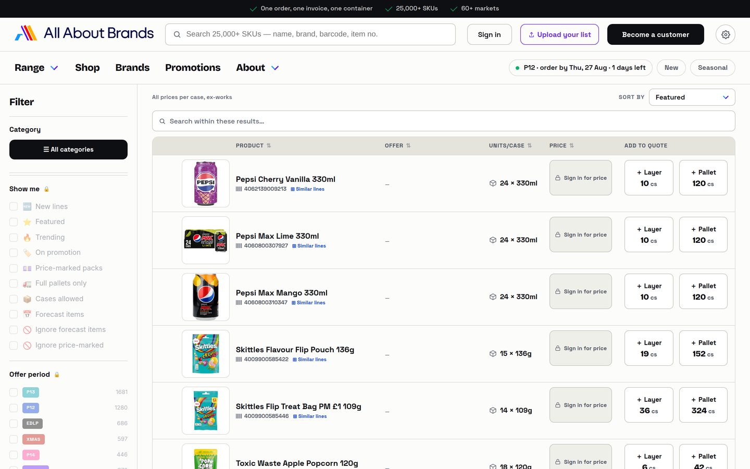Screen dimensions: 750x469
Task: Select the XMAS offer period checkbox
Action: pyautogui.click(x=14, y=439)
